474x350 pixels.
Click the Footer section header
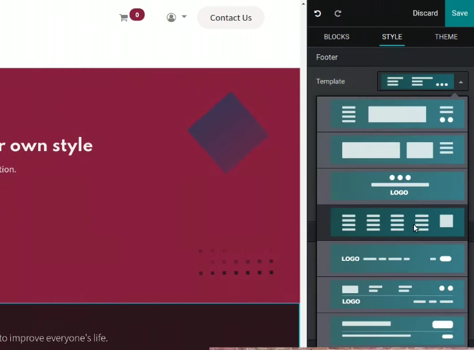point(327,57)
